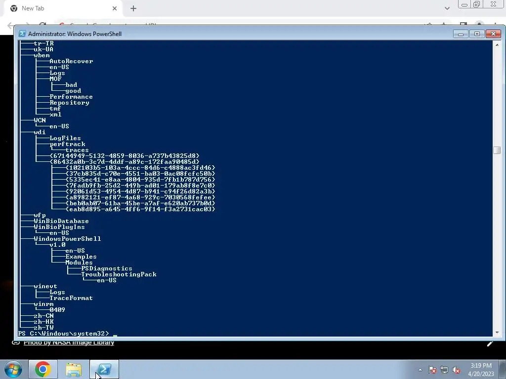Image resolution: width=506 pixels, height=379 pixels.
Task: Select the New Tab tab in Chrome
Action: (63, 8)
